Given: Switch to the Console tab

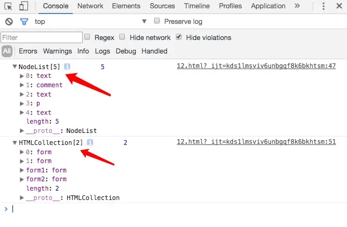Looking at the screenshot, I should 56,6.
